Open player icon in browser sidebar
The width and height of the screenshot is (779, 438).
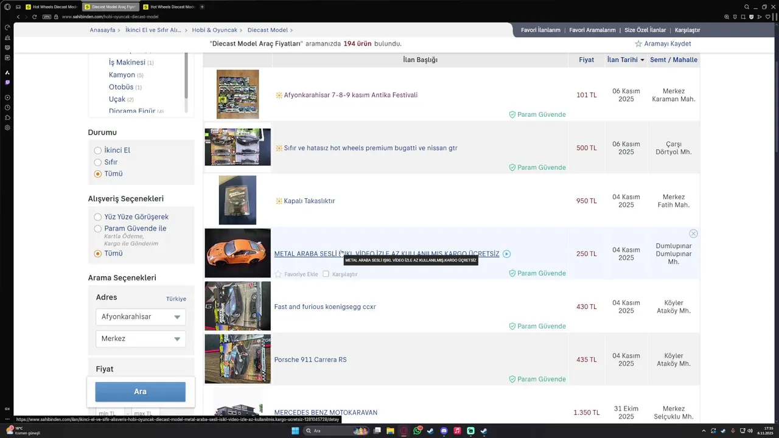coord(7,97)
